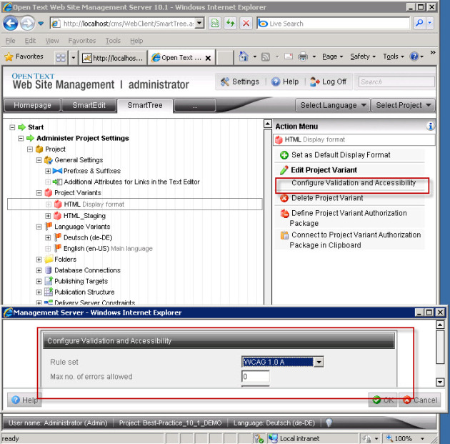This screenshot has height=444, width=450.
Task: Open the address bar dropdown arrow
Action: [200, 23]
